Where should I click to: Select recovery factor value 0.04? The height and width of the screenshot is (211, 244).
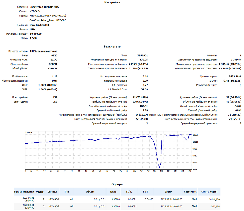[x=55, y=81]
